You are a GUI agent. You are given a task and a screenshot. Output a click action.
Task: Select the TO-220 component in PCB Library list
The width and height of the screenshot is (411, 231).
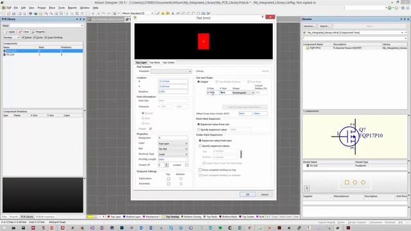[x=43, y=55]
